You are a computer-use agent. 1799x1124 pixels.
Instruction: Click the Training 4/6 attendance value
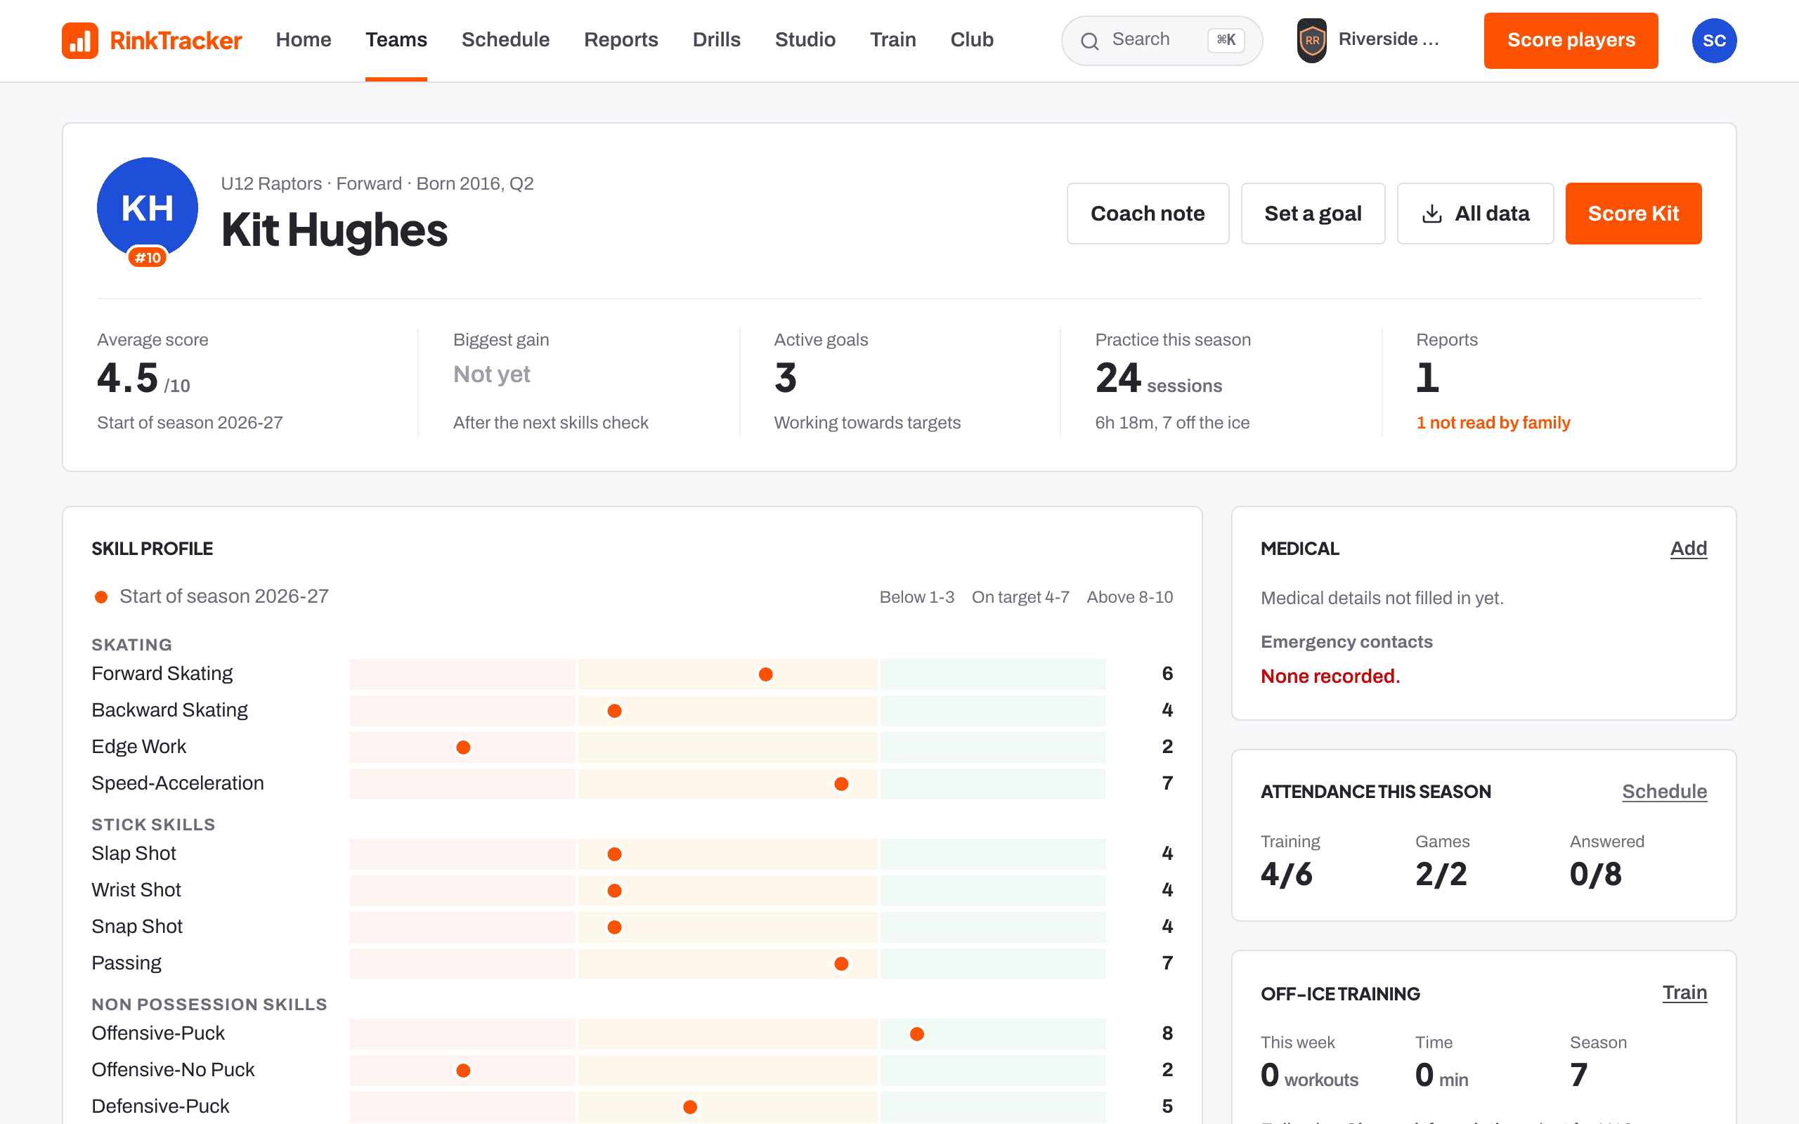coord(1287,874)
